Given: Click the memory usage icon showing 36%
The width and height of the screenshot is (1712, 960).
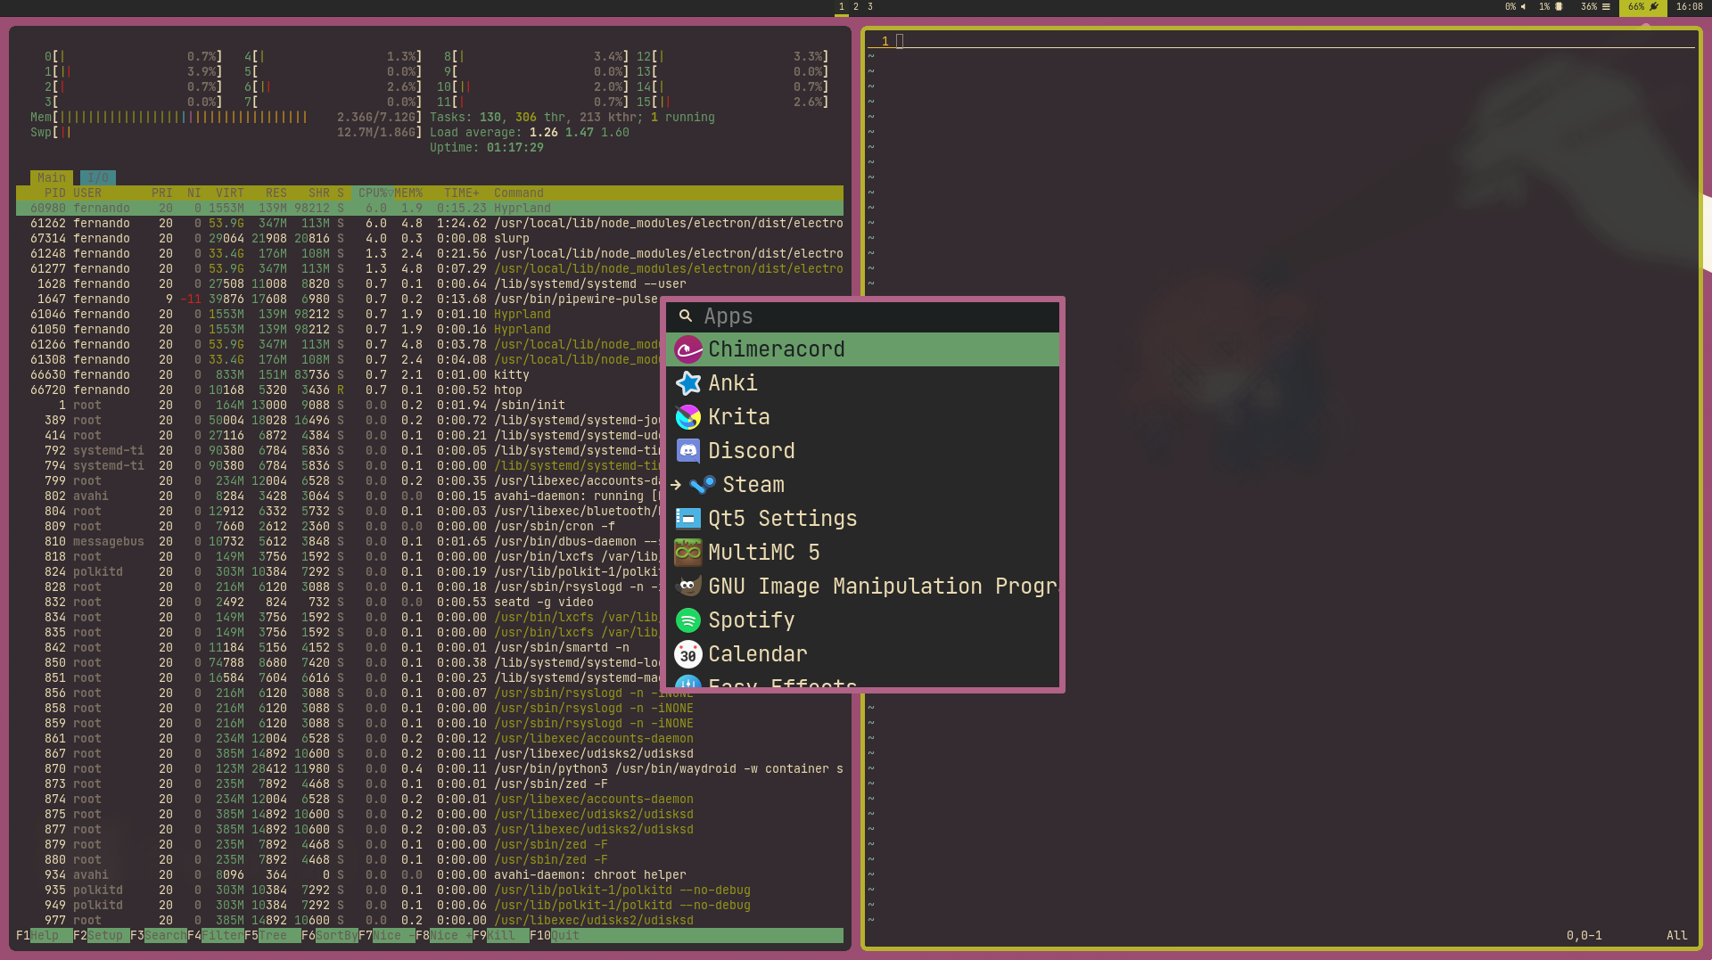Looking at the screenshot, I should (1606, 7).
